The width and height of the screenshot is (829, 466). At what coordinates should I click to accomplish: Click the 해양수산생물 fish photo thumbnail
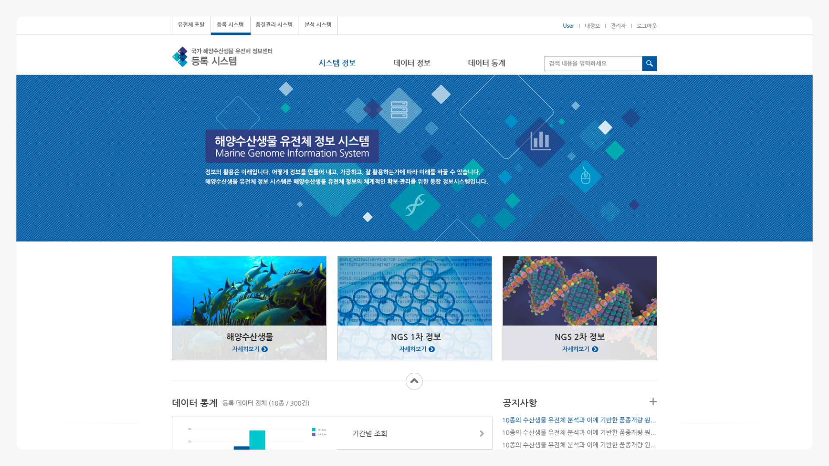click(249, 289)
